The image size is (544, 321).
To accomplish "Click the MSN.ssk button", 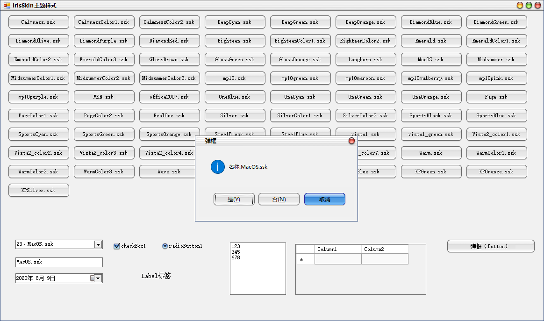I will tap(104, 97).
